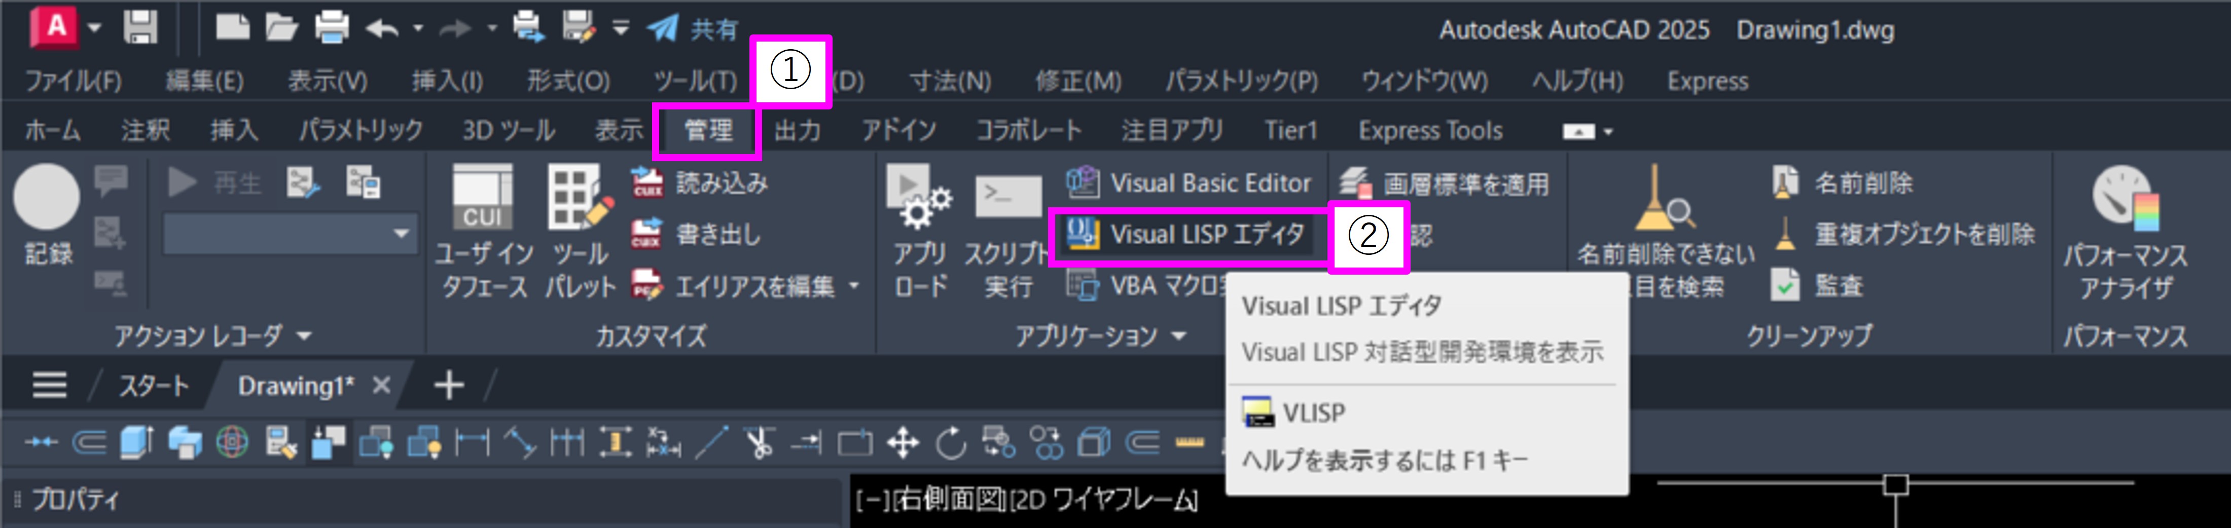The height and width of the screenshot is (528, 2231).
Task: Open the ファイル(F) menu
Action: (x=74, y=81)
